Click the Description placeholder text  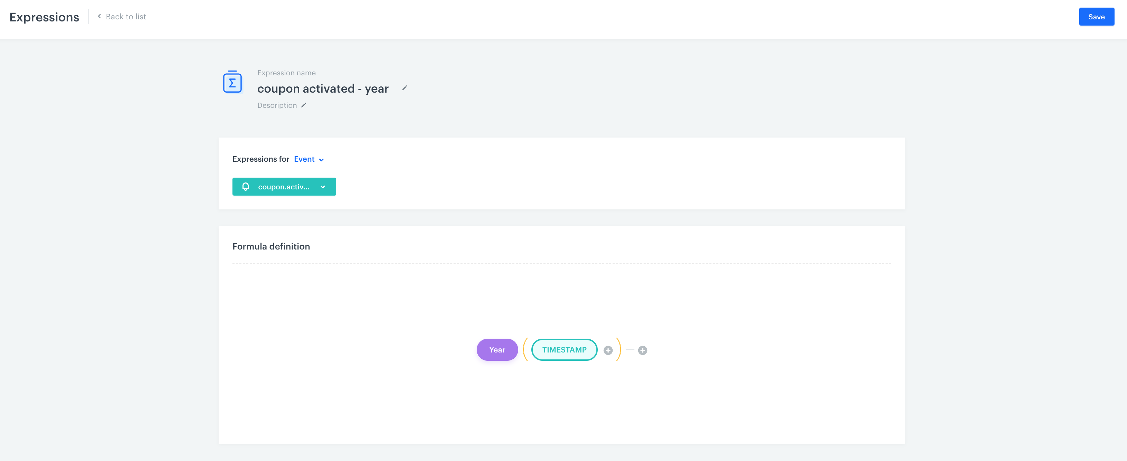(x=277, y=105)
